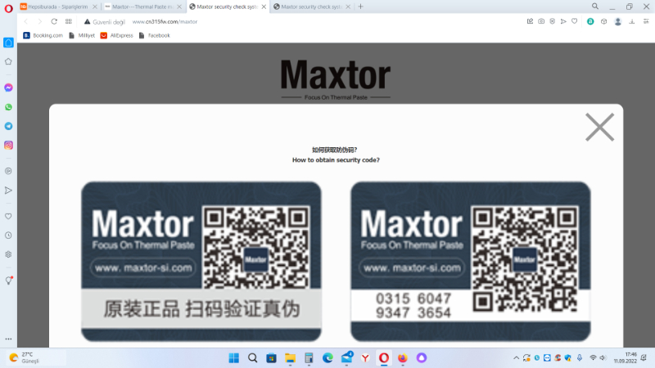Click the 'Güvenli değil' security warning
This screenshot has height=368, width=655.
click(105, 22)
